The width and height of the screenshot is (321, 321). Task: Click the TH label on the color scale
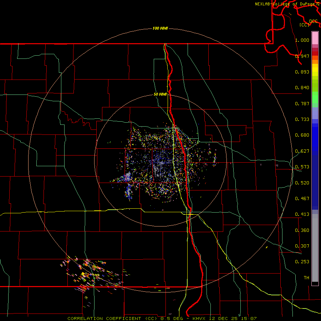(306, 277)
